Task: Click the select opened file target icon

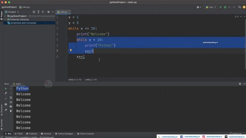Action: pos(34,12)
